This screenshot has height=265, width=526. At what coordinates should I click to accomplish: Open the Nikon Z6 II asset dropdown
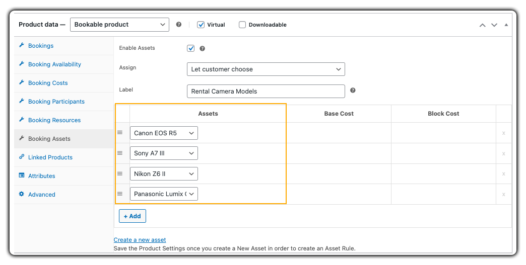point(164,173)
